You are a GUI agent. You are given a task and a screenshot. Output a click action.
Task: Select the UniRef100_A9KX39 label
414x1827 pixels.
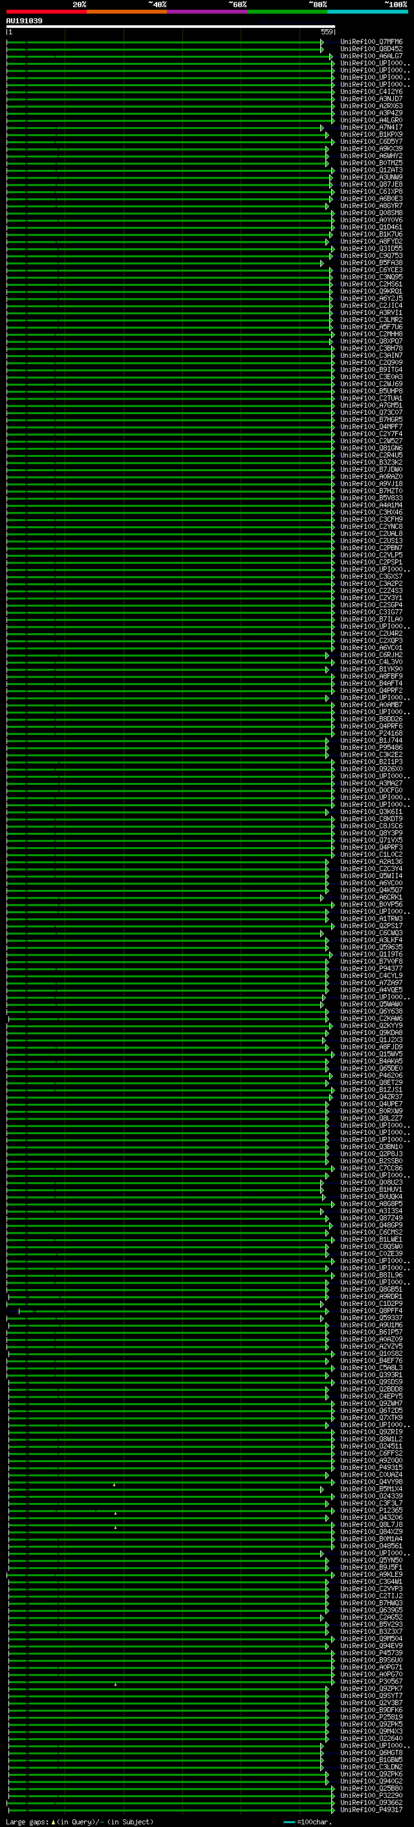371,148
